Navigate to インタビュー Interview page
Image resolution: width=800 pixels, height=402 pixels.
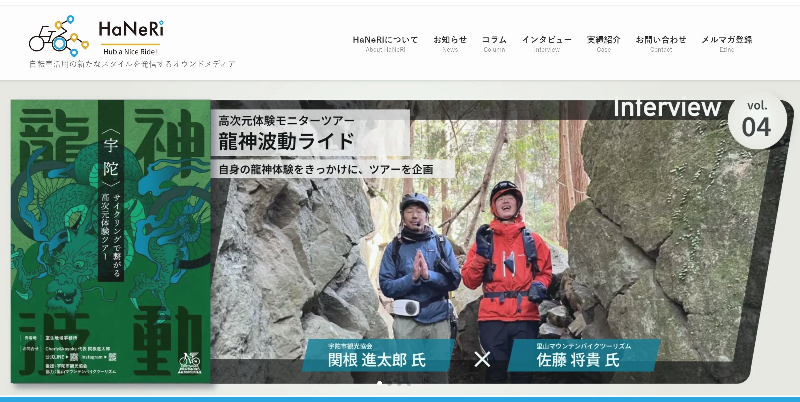[x=547, y=44]
